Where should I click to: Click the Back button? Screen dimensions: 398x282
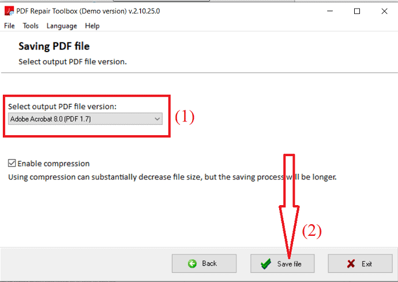204,264
